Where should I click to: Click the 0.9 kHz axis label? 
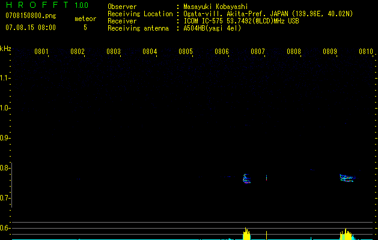point(5,138)
